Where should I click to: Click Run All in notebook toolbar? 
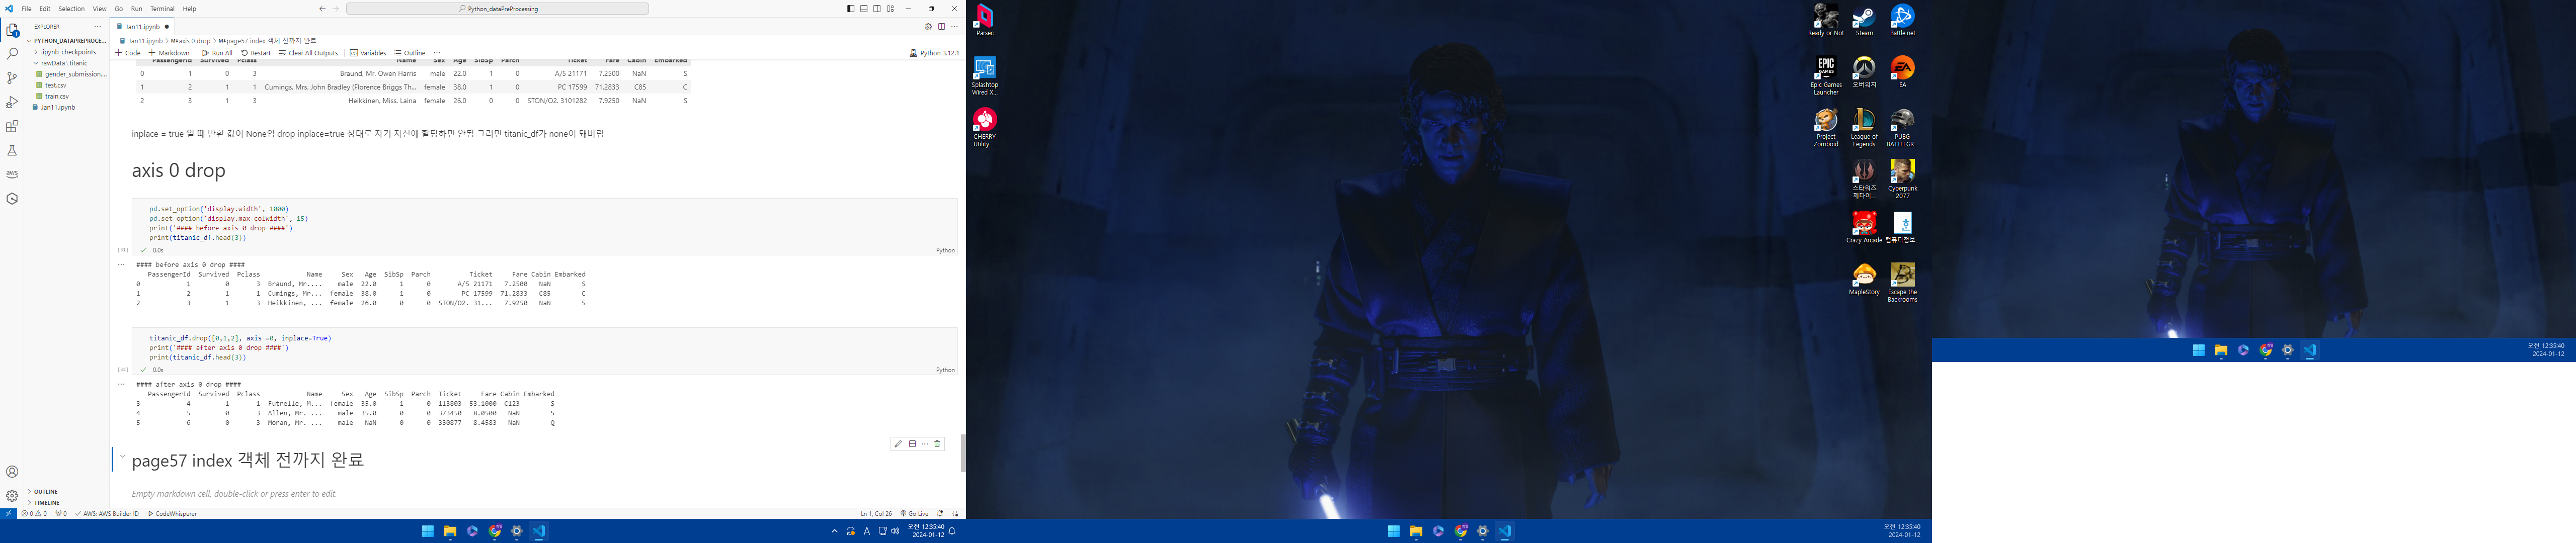point(217,53)
